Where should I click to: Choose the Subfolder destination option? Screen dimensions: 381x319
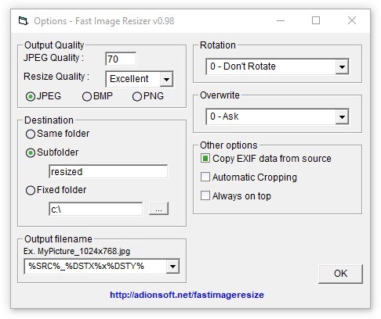pos(31,152)
